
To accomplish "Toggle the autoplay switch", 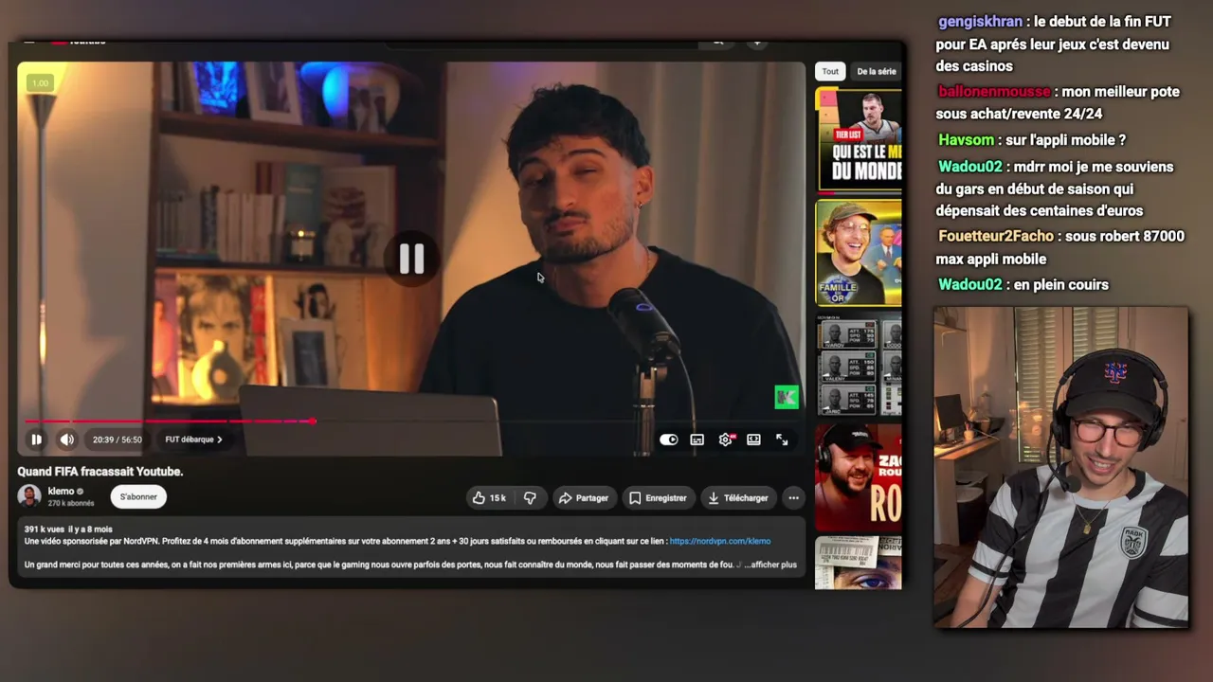I will tap(668, 440).
